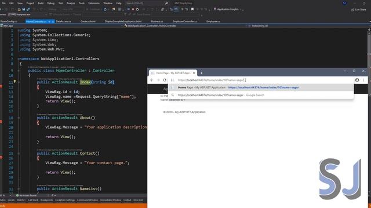Screen dimensions: 371x208
Task: Switch to the RouteConfig.cs tab
Action: click(x=9, y=21)
